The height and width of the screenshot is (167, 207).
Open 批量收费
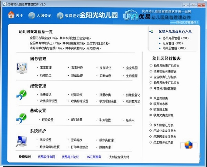coord(105,95)
